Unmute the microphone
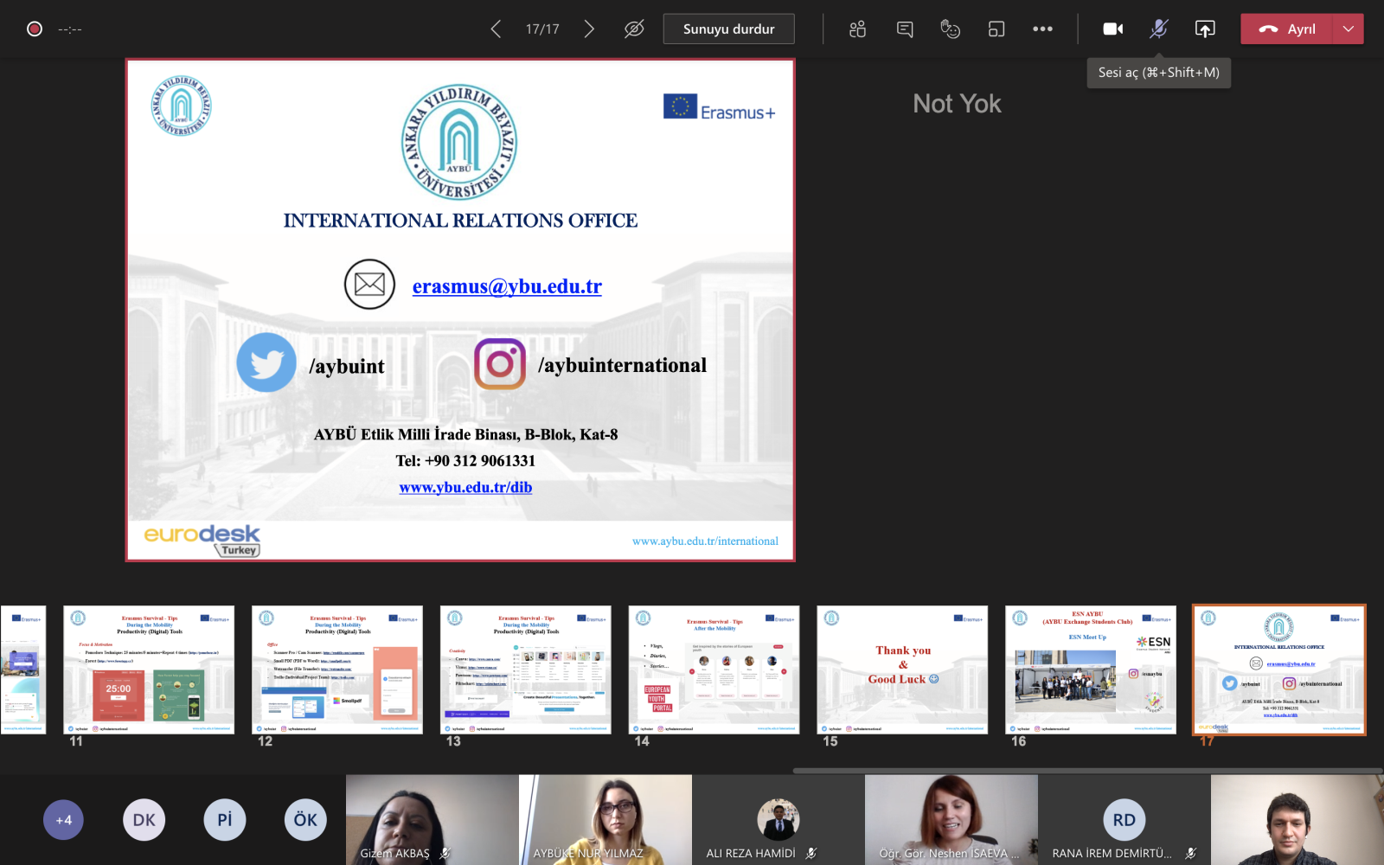Viewport: 1384px width, 865px height. point(1158,29)
